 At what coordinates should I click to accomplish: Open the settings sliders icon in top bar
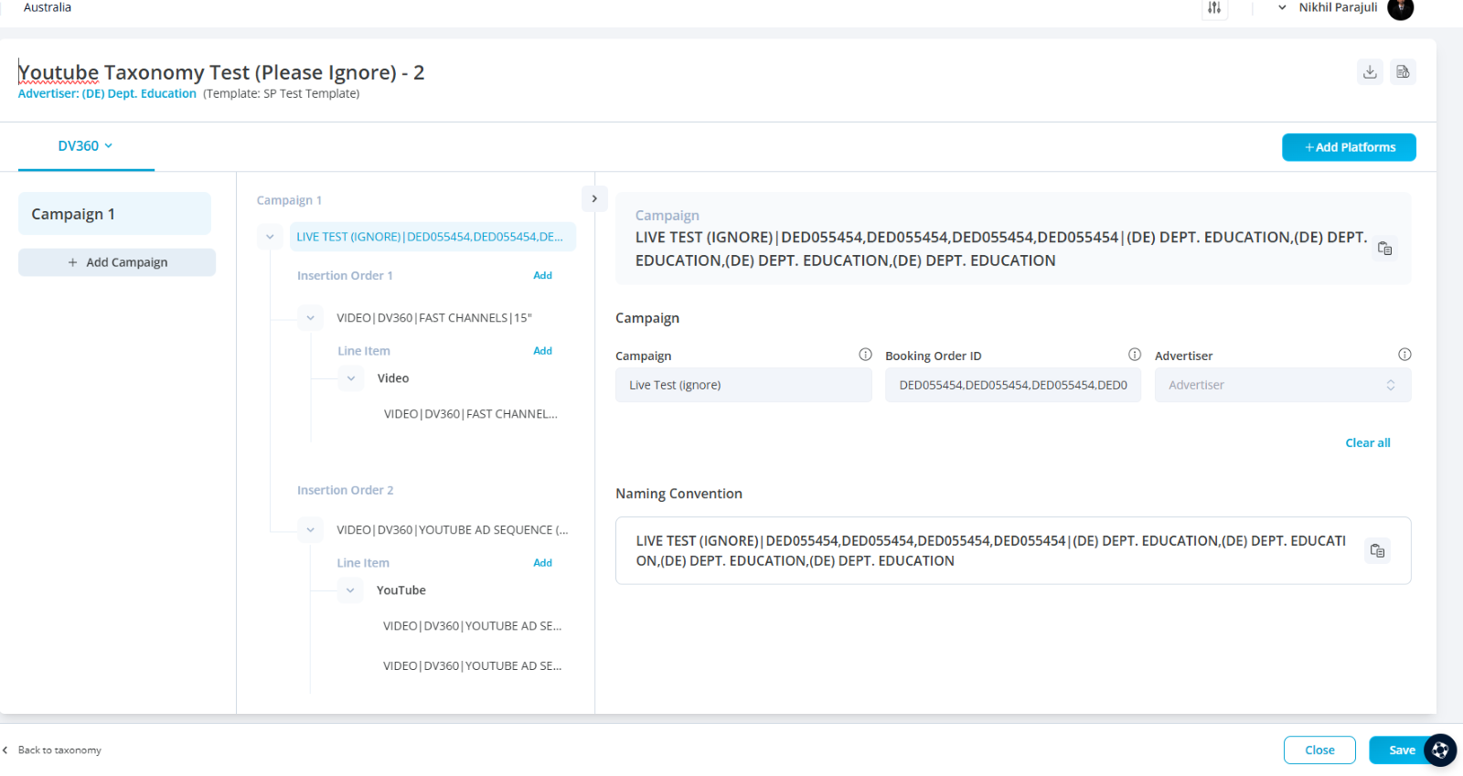pos(1214,8)
